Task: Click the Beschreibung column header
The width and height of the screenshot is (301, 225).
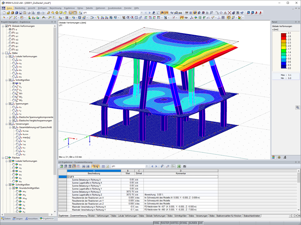Action: pyautogui.click(x=94, y=174)
